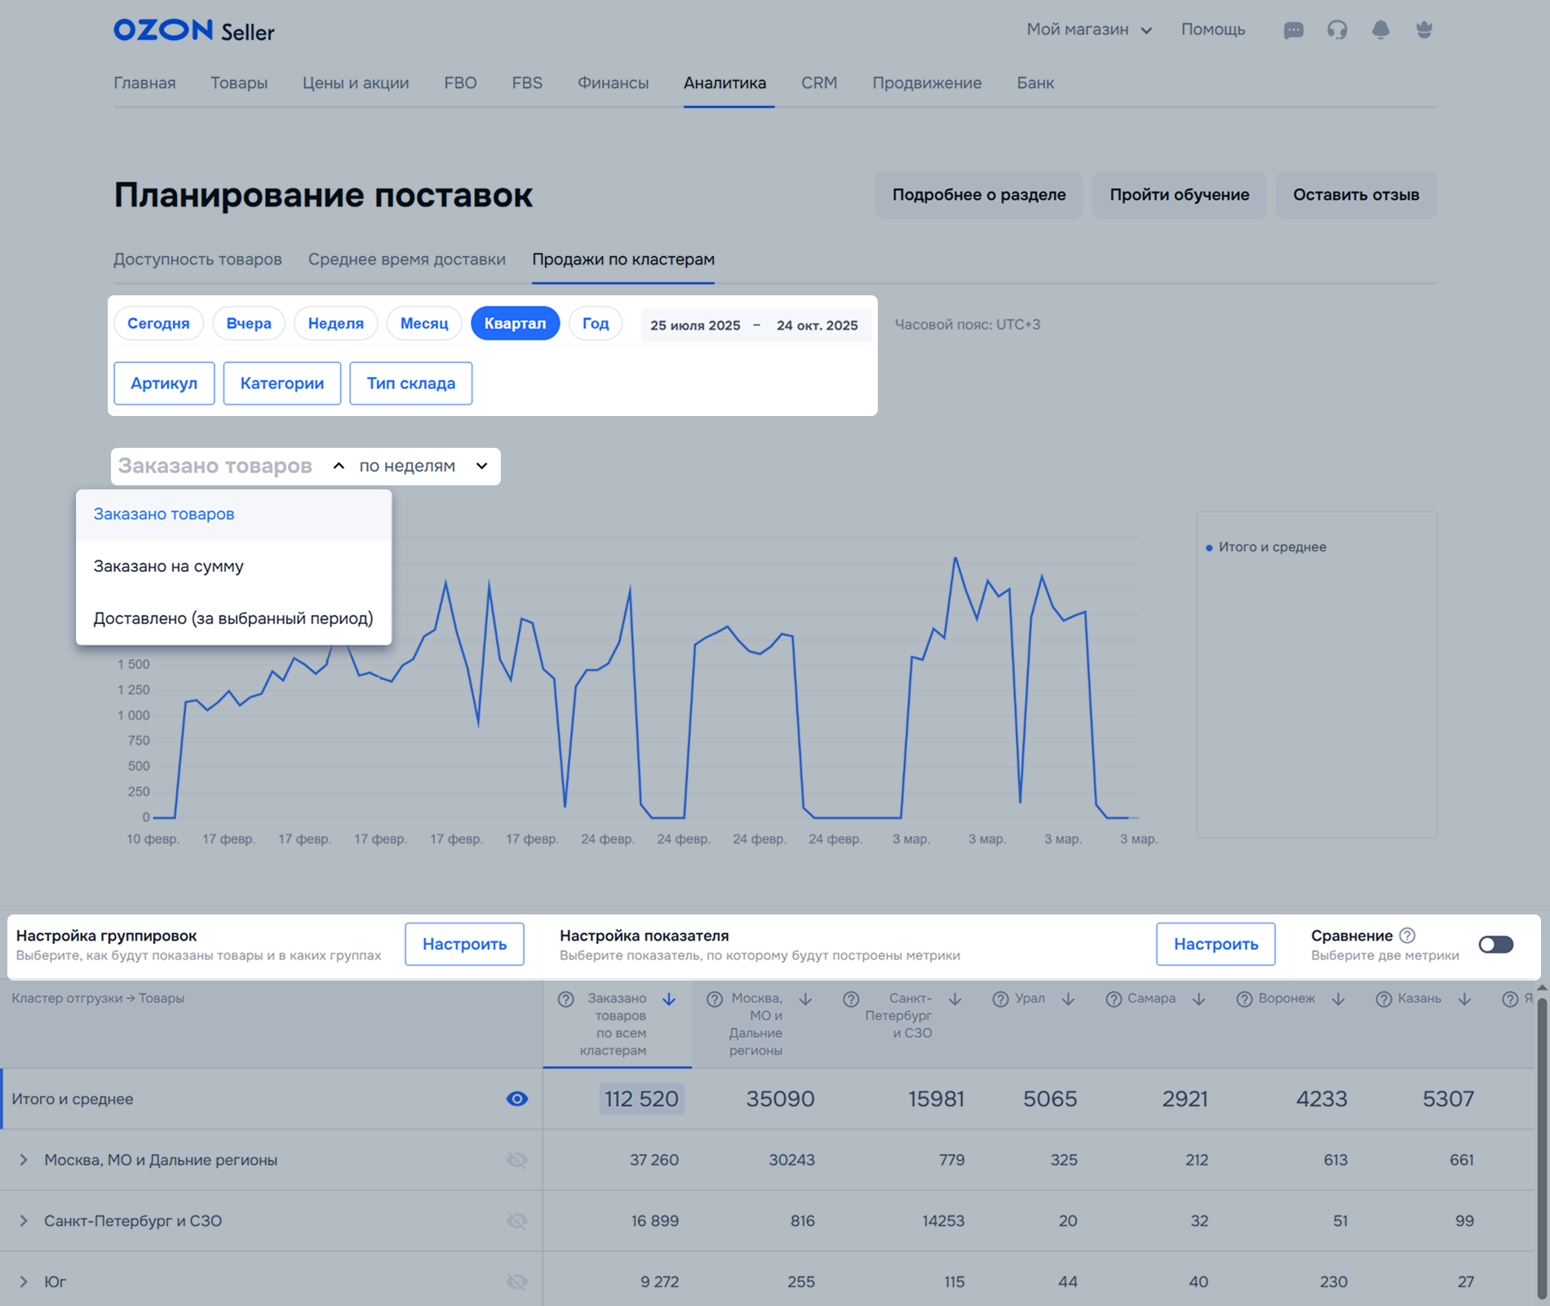1550x1306 pixels.
Task: Open the notifications bell
Action: tap(1380, 30)
